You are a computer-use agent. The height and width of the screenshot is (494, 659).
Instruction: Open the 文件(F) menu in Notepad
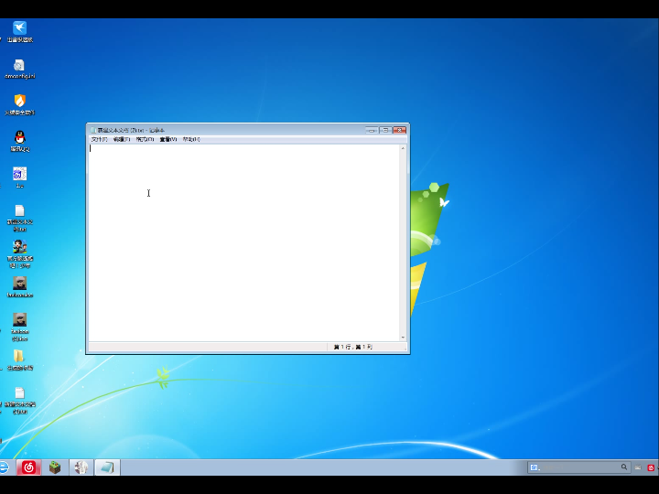[99, 139]
